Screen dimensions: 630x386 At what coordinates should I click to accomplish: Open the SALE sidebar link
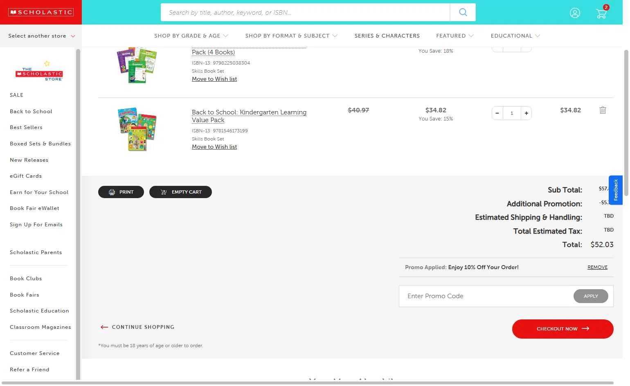(x=16, y=95)
